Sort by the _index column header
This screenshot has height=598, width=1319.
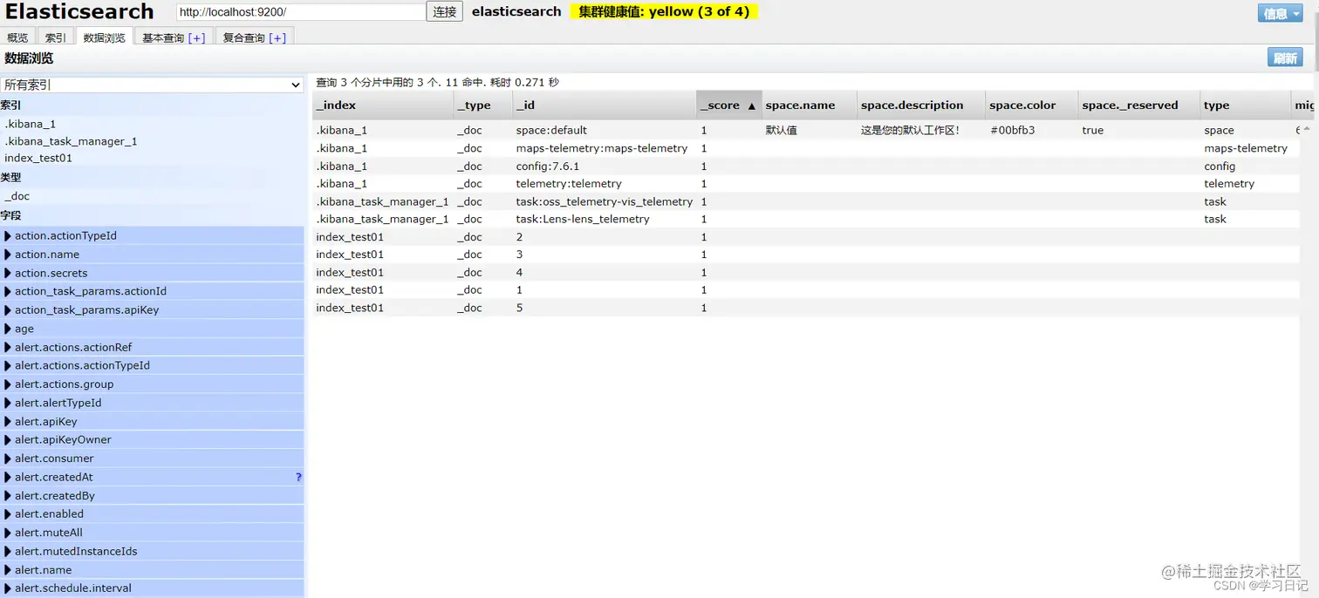(x=383, y=105)
